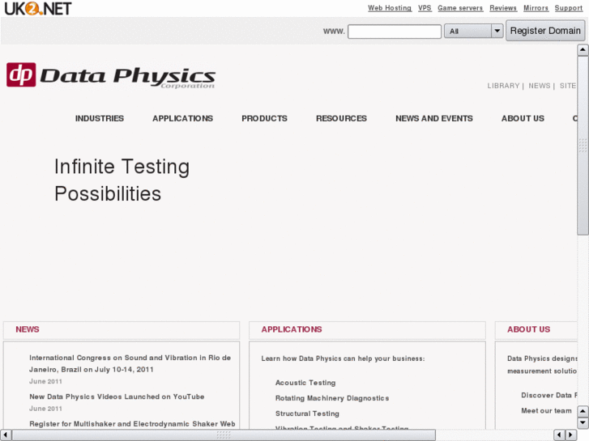Open the Structural Testing link
The width and height of the screenshot is (589, 441).
[x=307, y=413]
